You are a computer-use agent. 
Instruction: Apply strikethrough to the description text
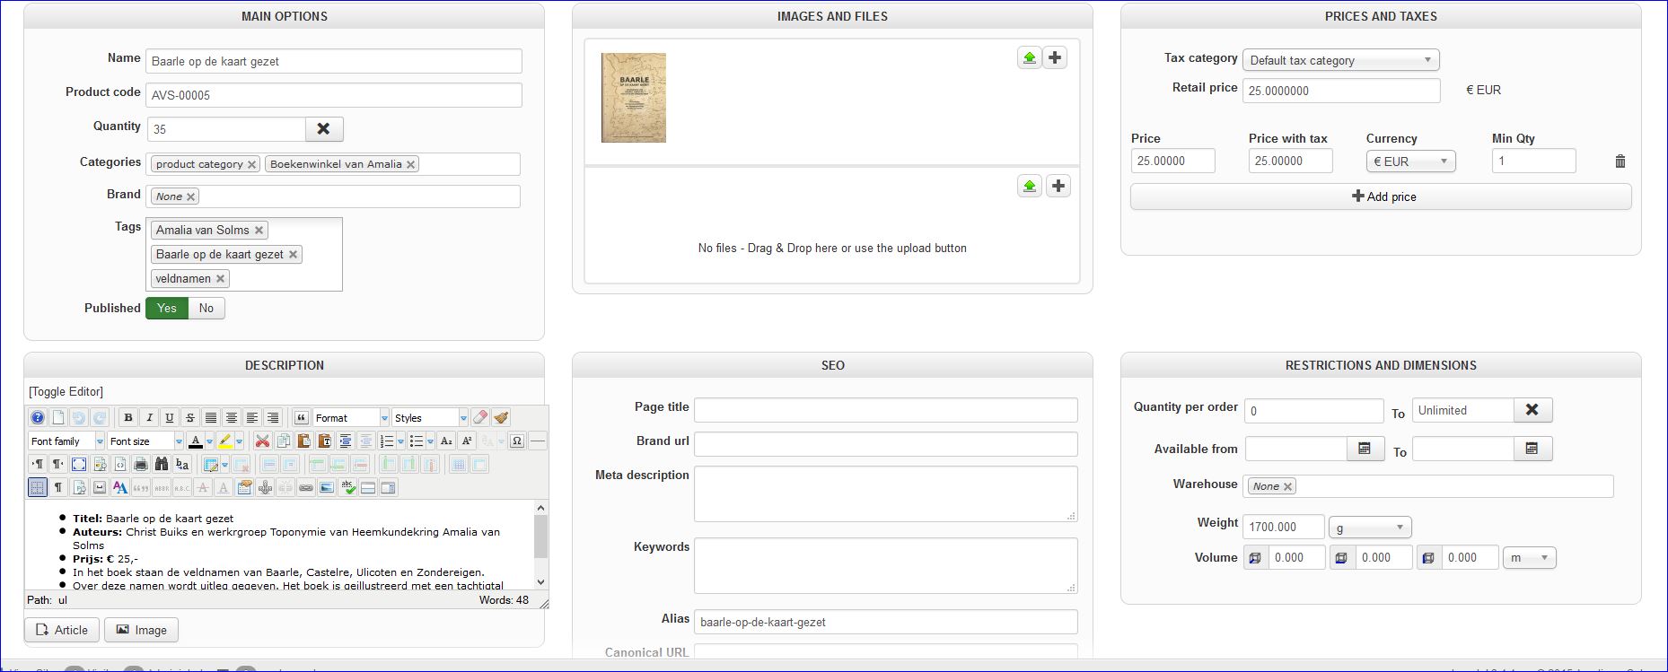coord(190,417)
